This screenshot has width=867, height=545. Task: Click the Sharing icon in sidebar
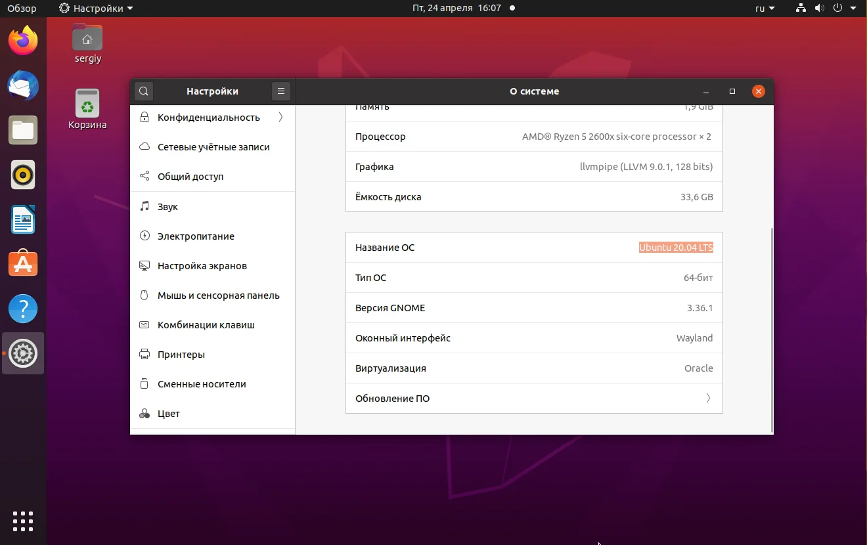coord(144,177)
